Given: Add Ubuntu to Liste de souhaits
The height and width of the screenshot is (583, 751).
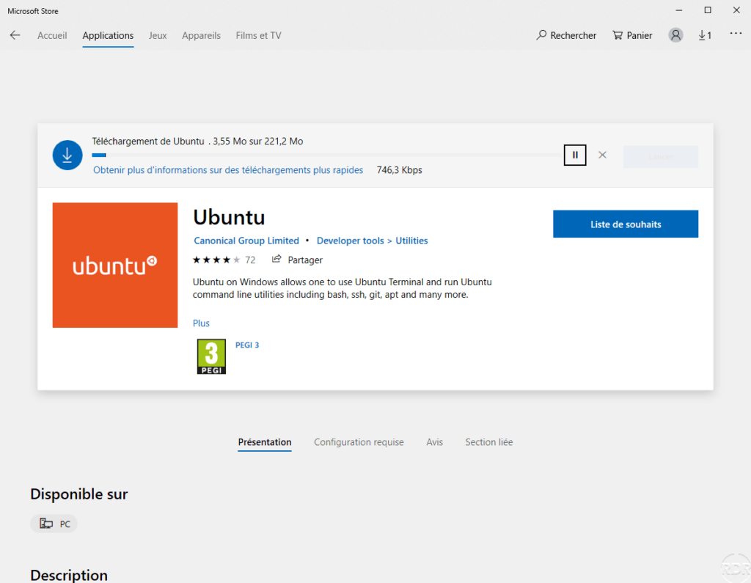Looking at the screenshot, I should (625, 224).
